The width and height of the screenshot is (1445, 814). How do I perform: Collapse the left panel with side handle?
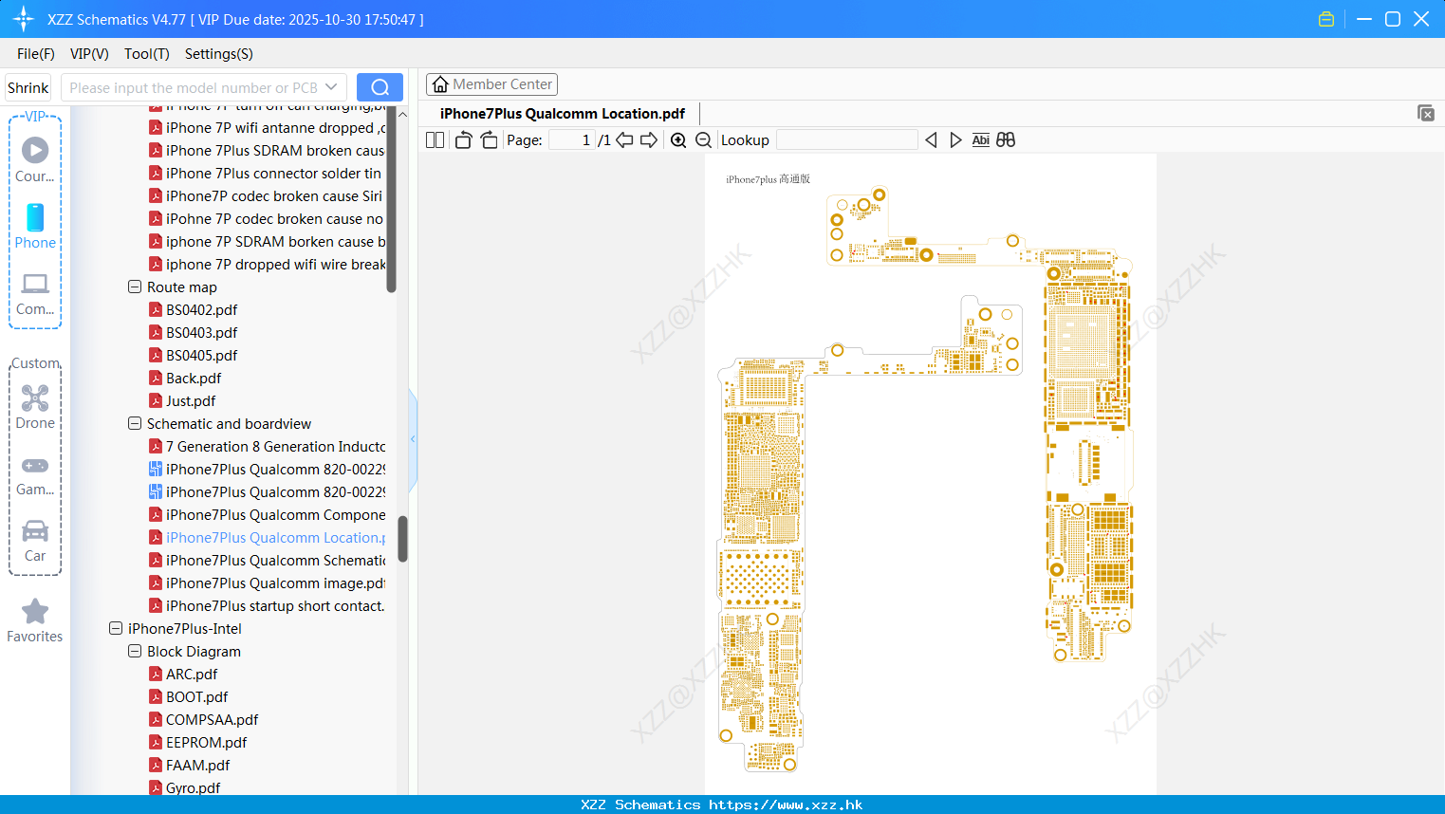413,439
